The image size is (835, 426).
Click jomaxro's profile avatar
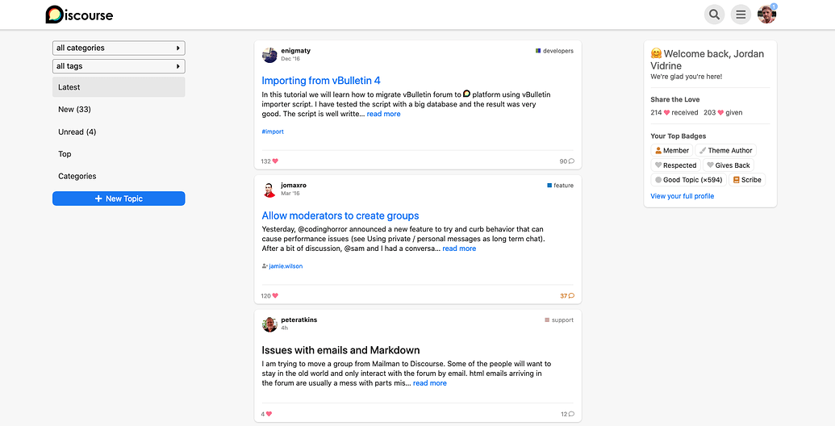pos(269,190)
